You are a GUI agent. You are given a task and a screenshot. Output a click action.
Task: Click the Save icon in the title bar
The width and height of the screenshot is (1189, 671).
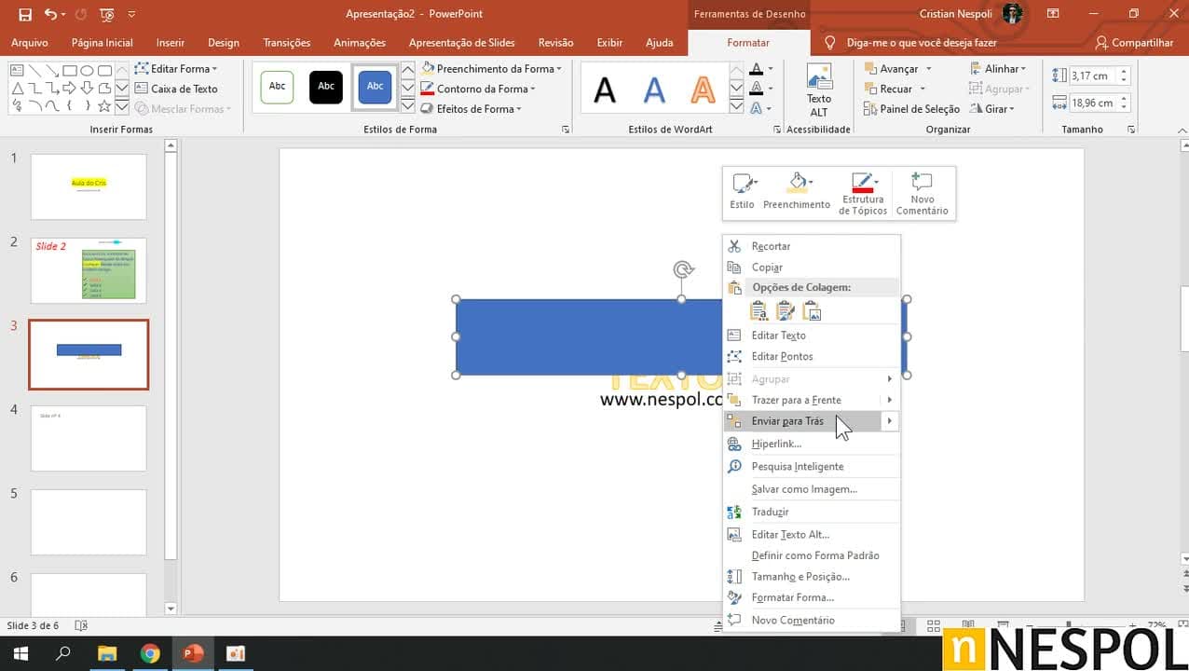coord(25,14)
